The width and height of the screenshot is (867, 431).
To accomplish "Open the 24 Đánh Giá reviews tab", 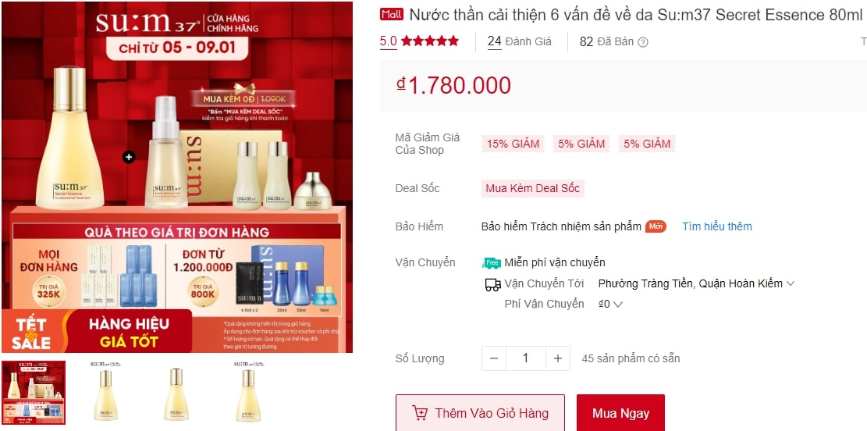I will point(519,41).
